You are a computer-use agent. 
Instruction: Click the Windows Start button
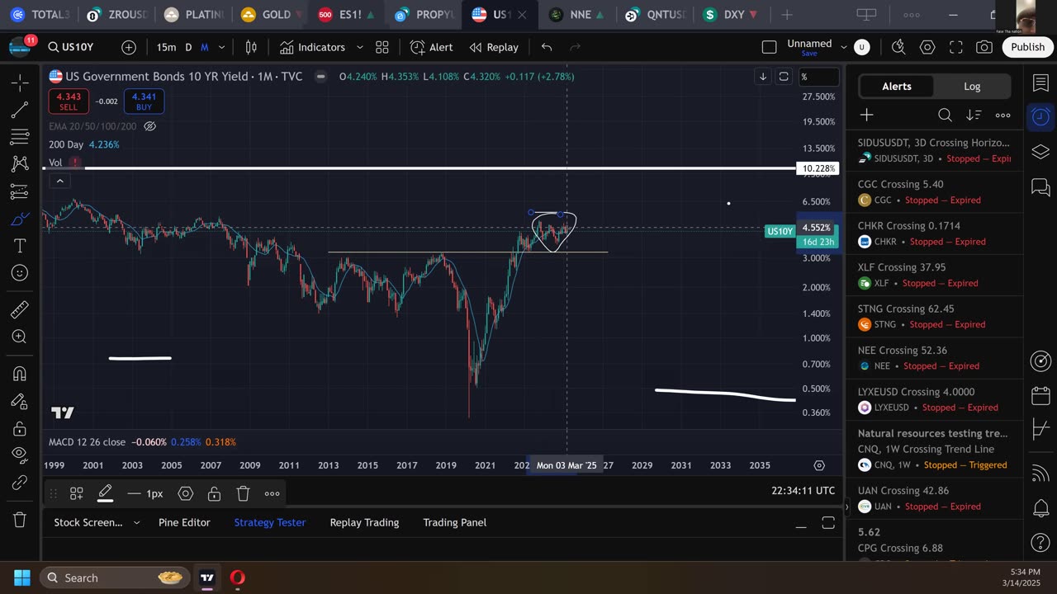pos(21,577)
